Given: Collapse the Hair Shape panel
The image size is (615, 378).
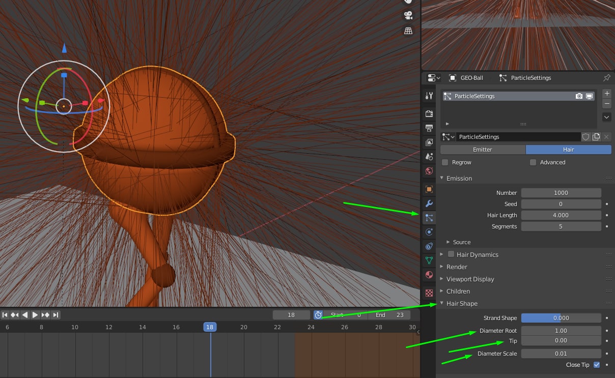Looking at the screenshot, I should coord(442,303).
